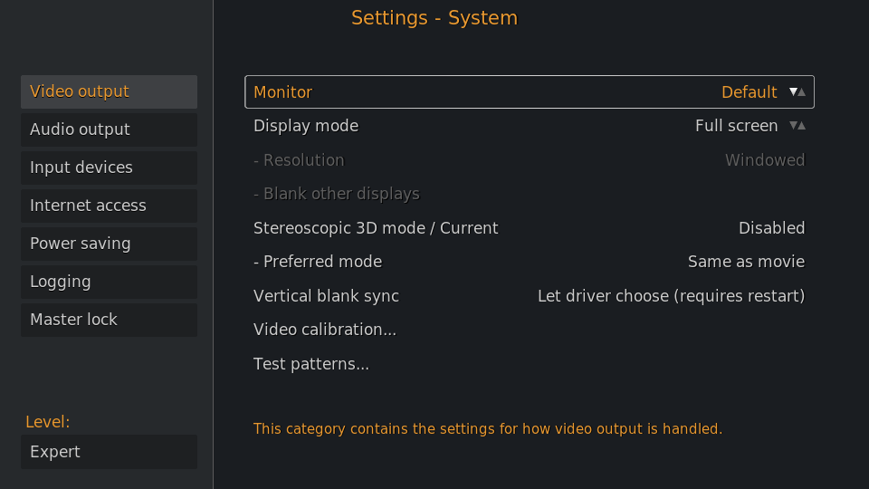Viewport: 869px width, 489px height.
Task: Select the Video output category
Action: click(x=110, y=91)
